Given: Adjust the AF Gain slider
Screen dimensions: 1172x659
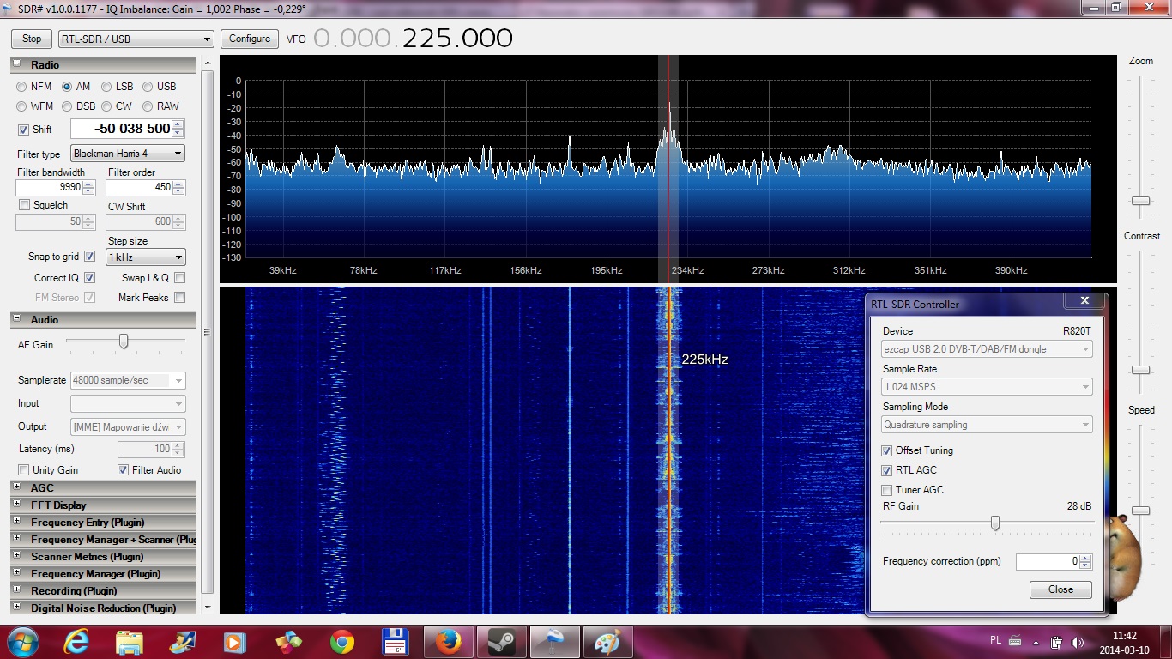Looking at the screenshot, I should (124, 342).
